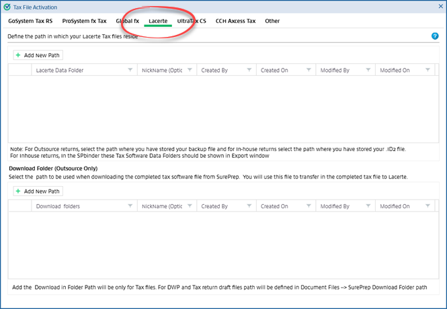
Task: Open the CCH Axcess Tax tab
Action: point(235,21)
